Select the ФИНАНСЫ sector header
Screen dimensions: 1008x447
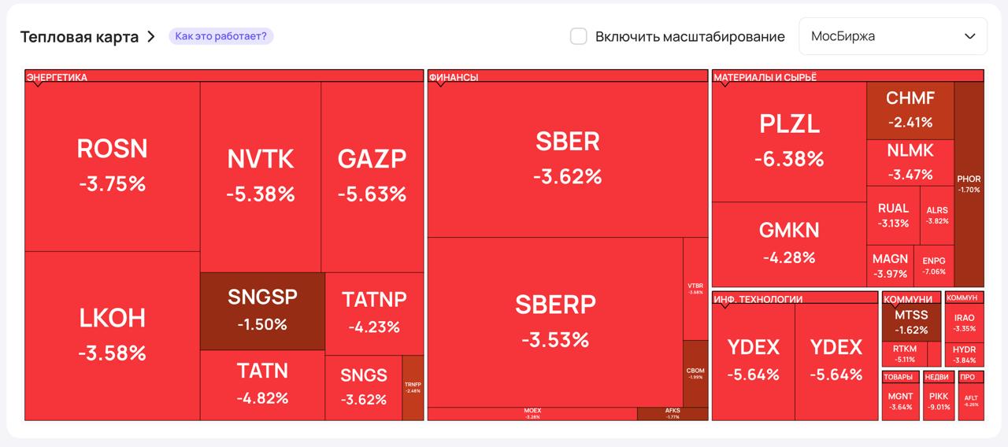[567, 76]
